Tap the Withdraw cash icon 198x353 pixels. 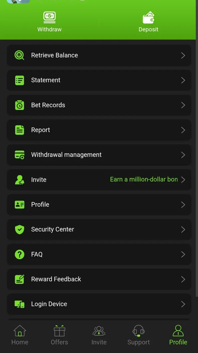[49, 17]
